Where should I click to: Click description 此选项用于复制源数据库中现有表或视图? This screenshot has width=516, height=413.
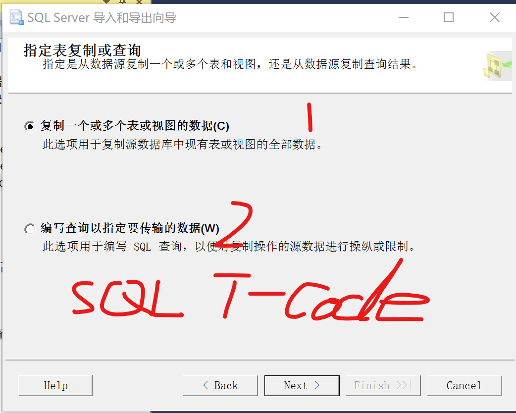point(183,145)
